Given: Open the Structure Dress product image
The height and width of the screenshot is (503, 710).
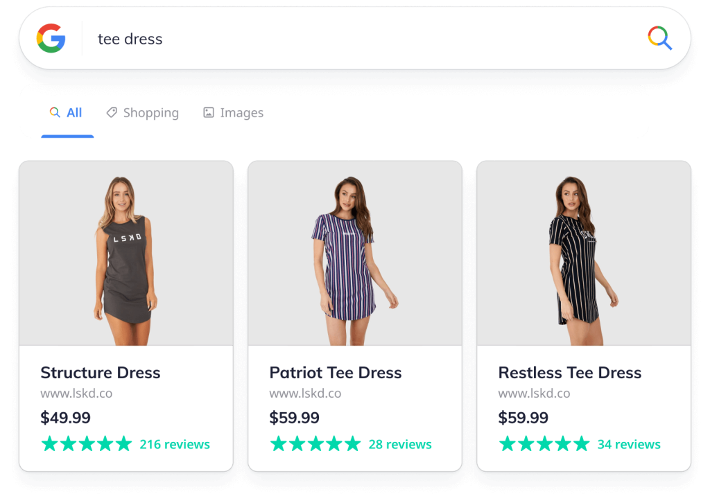Looking at the screenshot, I should [x=126, y=254].
